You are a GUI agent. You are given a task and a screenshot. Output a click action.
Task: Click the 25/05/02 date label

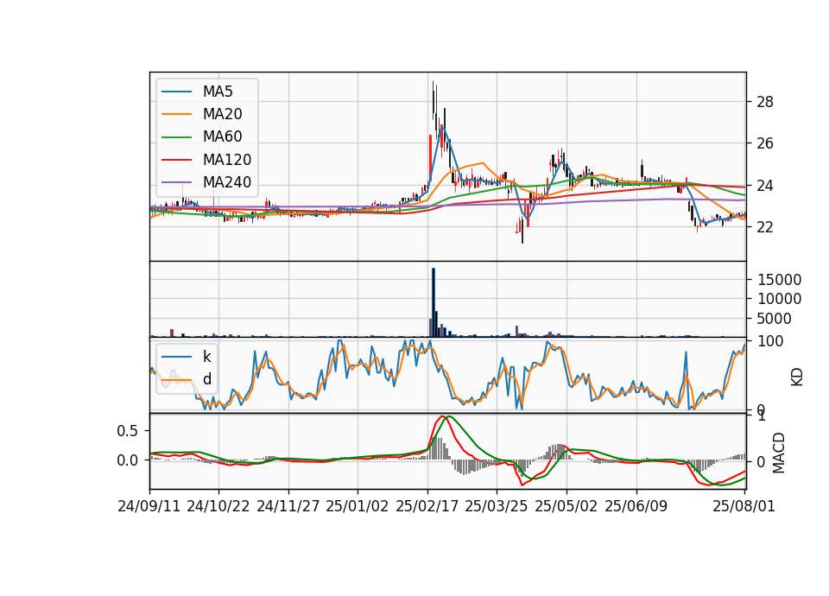pos(566,506)
